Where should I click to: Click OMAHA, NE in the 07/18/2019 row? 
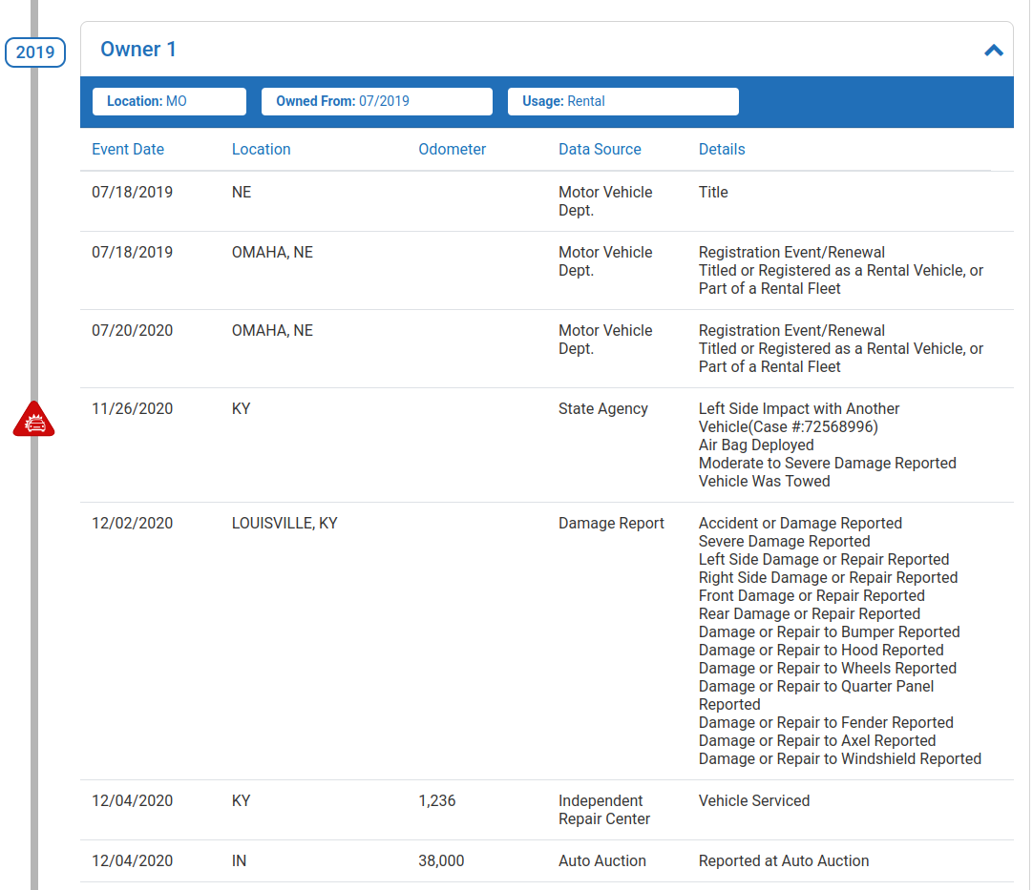point(272,252)
